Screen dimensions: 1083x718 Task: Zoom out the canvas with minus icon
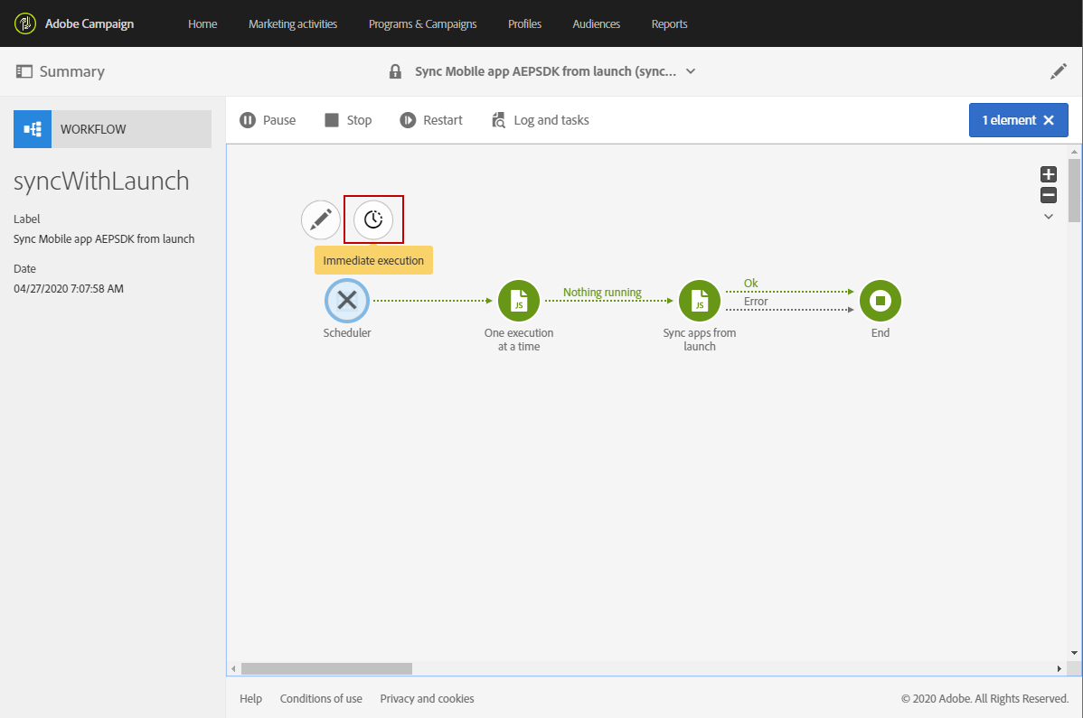click(1049, 195)
